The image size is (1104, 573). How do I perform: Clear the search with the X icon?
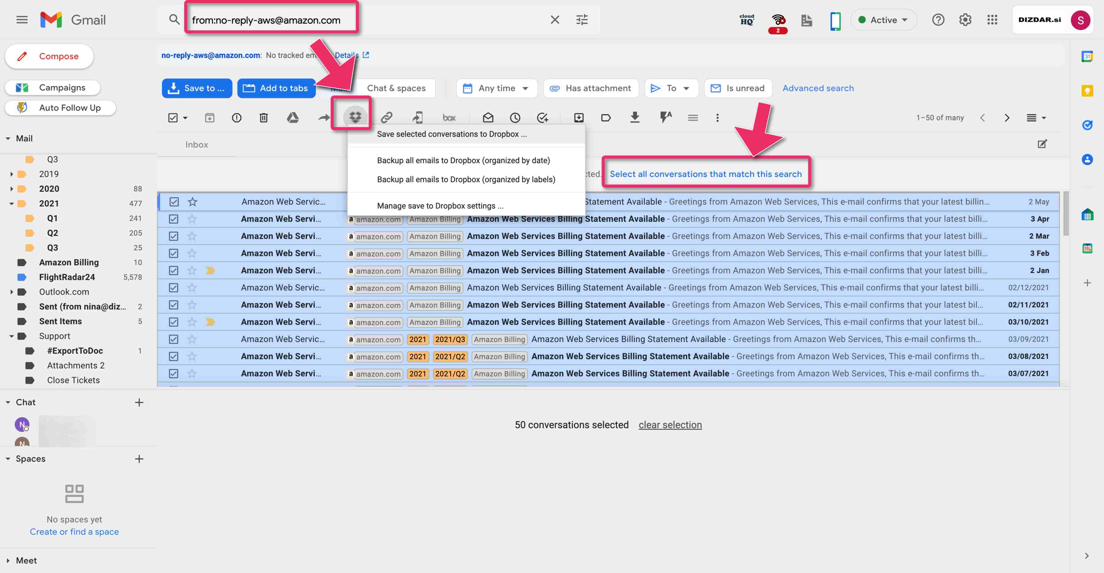[x=554, y=20]
